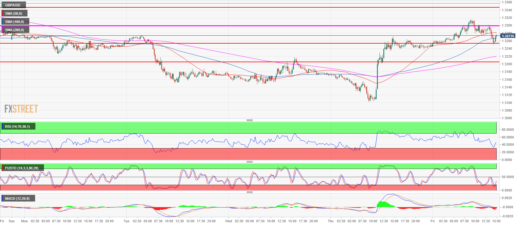
Task: Click the 1.3220 price axis label
Action: point(507,56)
